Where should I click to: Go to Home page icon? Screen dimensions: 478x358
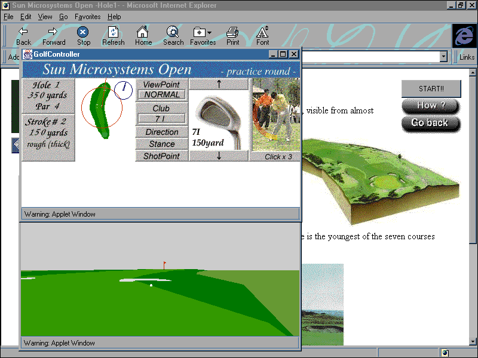(142, 32)
